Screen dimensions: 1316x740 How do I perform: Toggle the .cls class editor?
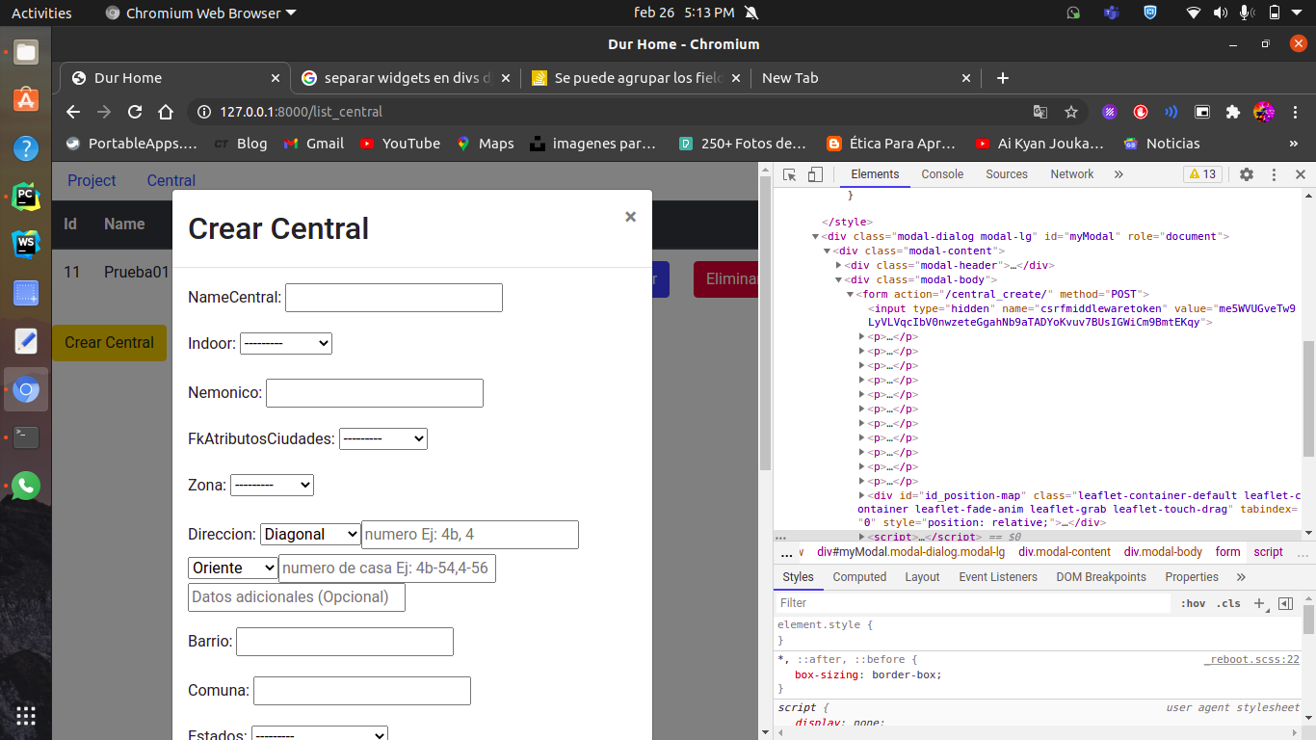1228,603
